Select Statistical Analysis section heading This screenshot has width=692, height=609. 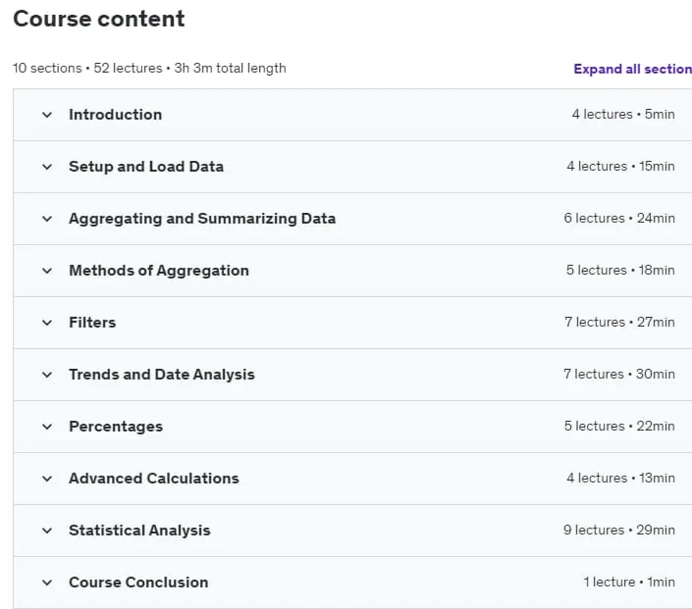(139, 531)
